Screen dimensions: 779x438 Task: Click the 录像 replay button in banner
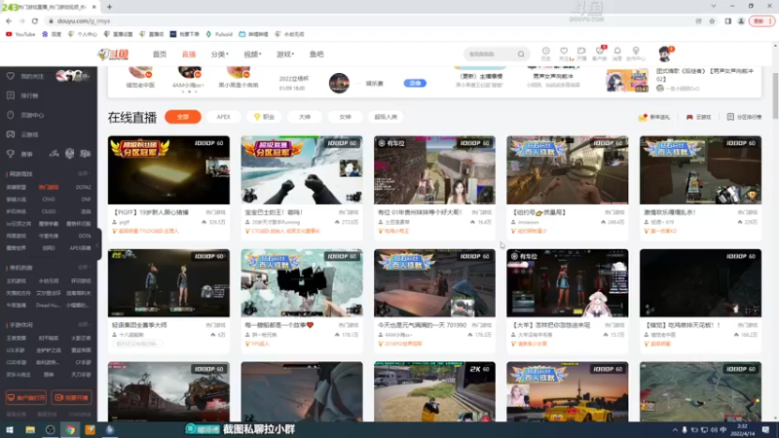pyautogui.click(x=415, y=83)
